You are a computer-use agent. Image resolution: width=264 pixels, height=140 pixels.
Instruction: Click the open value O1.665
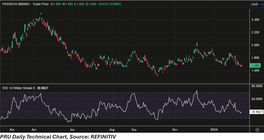click(56, 4)
